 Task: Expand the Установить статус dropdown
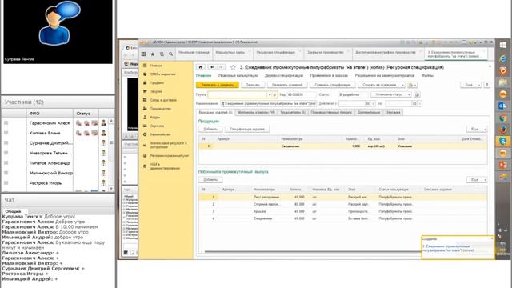coord(391,94)
